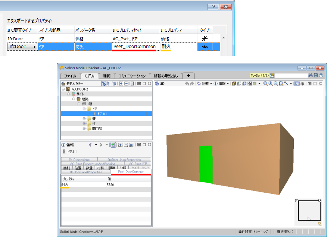Screen dimensions: 327x237
Task: Click the layers stack icon in 3D toolbar
Action: point(302,83)
